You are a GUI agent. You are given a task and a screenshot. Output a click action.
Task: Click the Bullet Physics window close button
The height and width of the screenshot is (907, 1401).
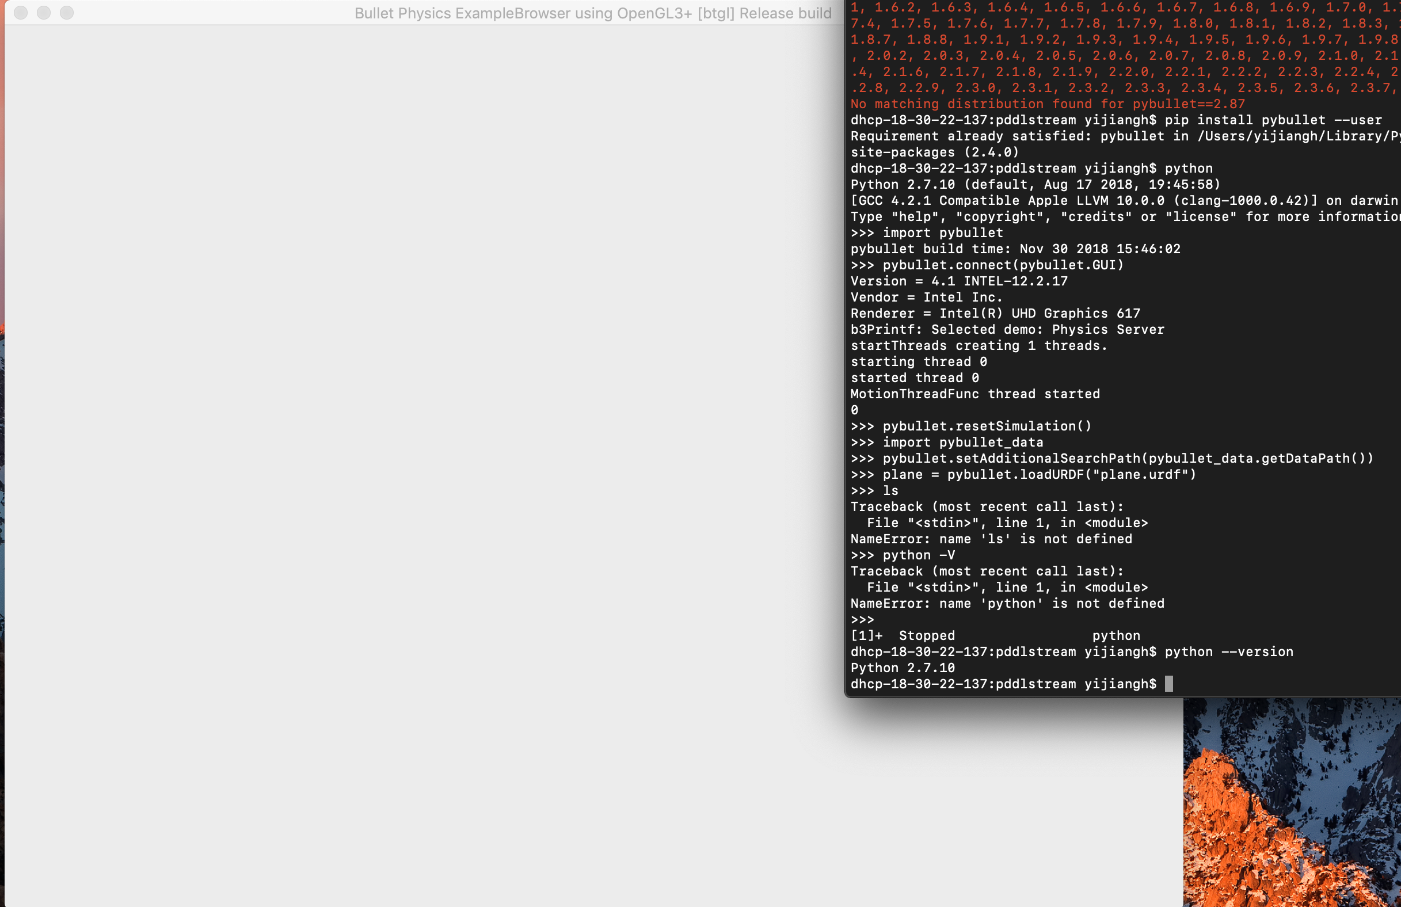(21, 13)
